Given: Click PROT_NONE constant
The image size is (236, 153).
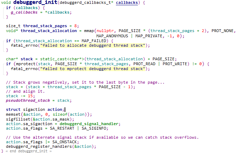Looking at the screenshot, I should (222, 31).
